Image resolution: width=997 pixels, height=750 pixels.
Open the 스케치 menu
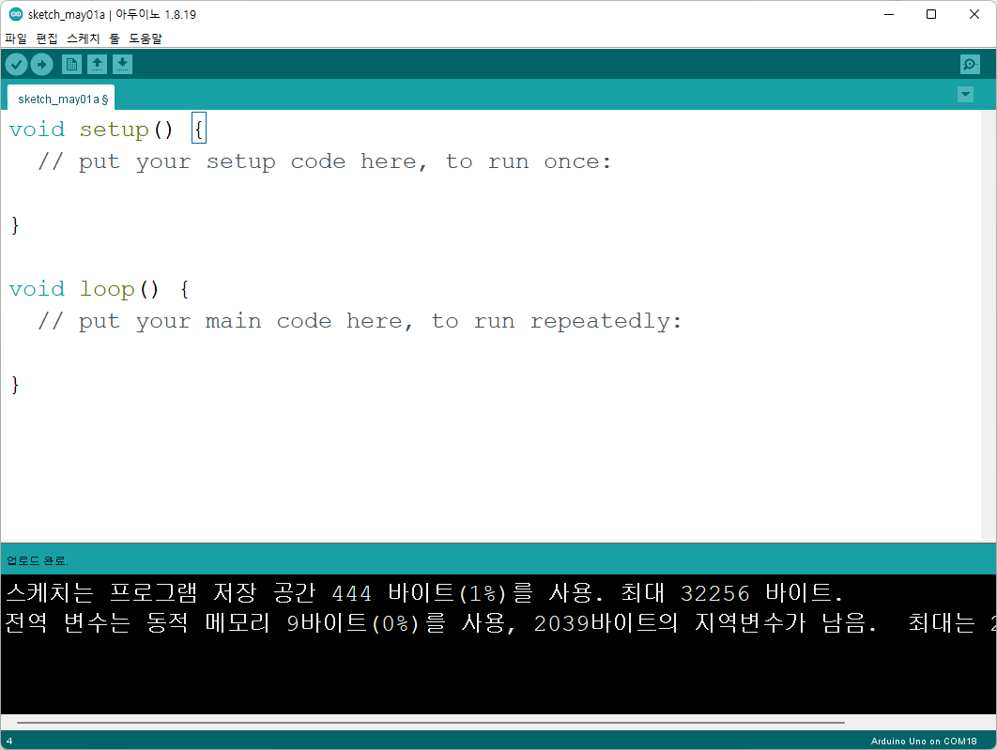pyautogui.click(x=84, y=38)
